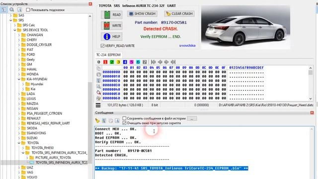Screen dimensions: 318x179
Task: Click the search icon in device list toolbar
Action: tap(11, 9)
